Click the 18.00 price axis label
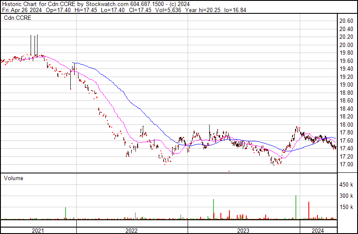The height and width of the screenshot is (234, 358). 346,125
